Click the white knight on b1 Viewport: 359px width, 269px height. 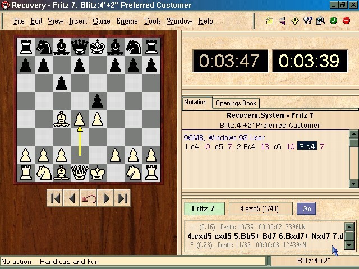point(44,173)
